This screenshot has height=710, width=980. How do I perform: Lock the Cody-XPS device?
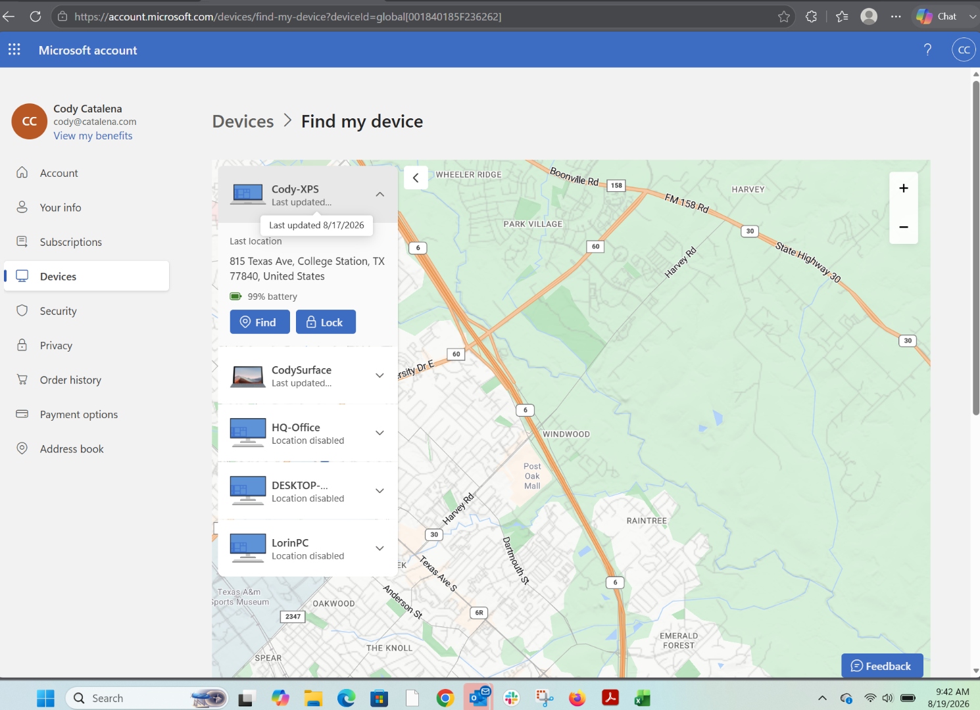click(326, 322)
